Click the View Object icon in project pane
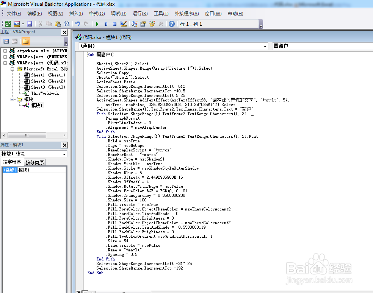373x293 pixels. click(15, 41)
